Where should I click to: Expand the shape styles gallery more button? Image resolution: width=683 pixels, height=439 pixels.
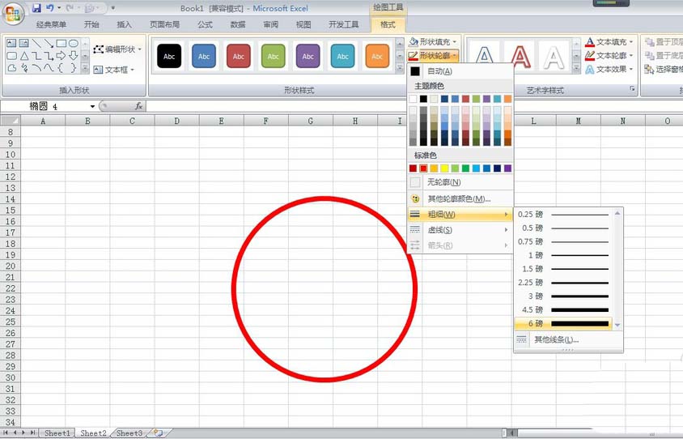click(400, 67)
